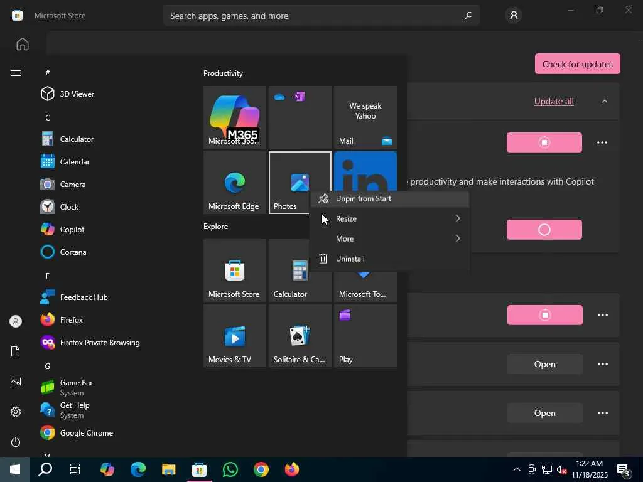Open the More submenu

(389, 238)
